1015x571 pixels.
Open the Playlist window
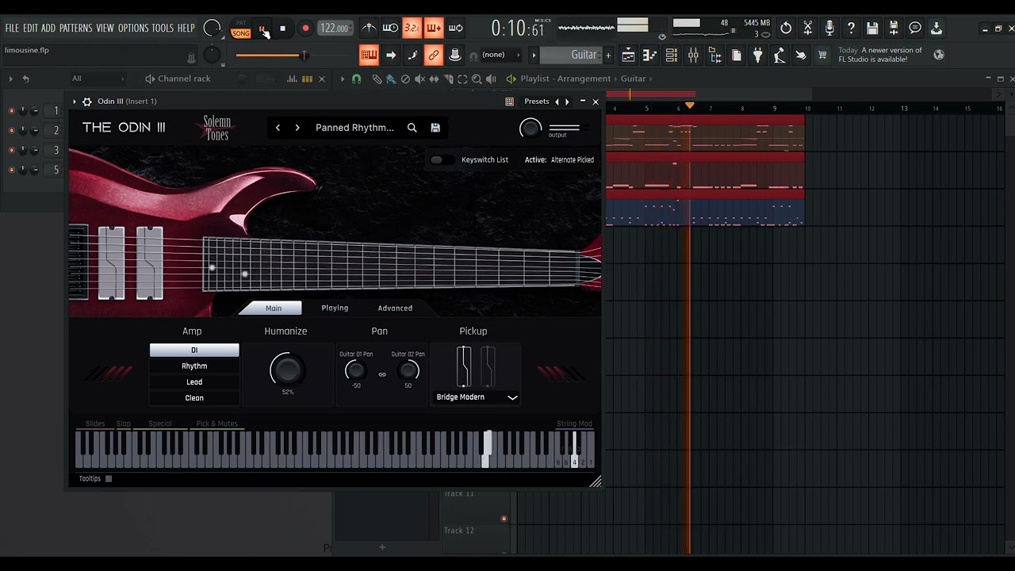(628, 55)
